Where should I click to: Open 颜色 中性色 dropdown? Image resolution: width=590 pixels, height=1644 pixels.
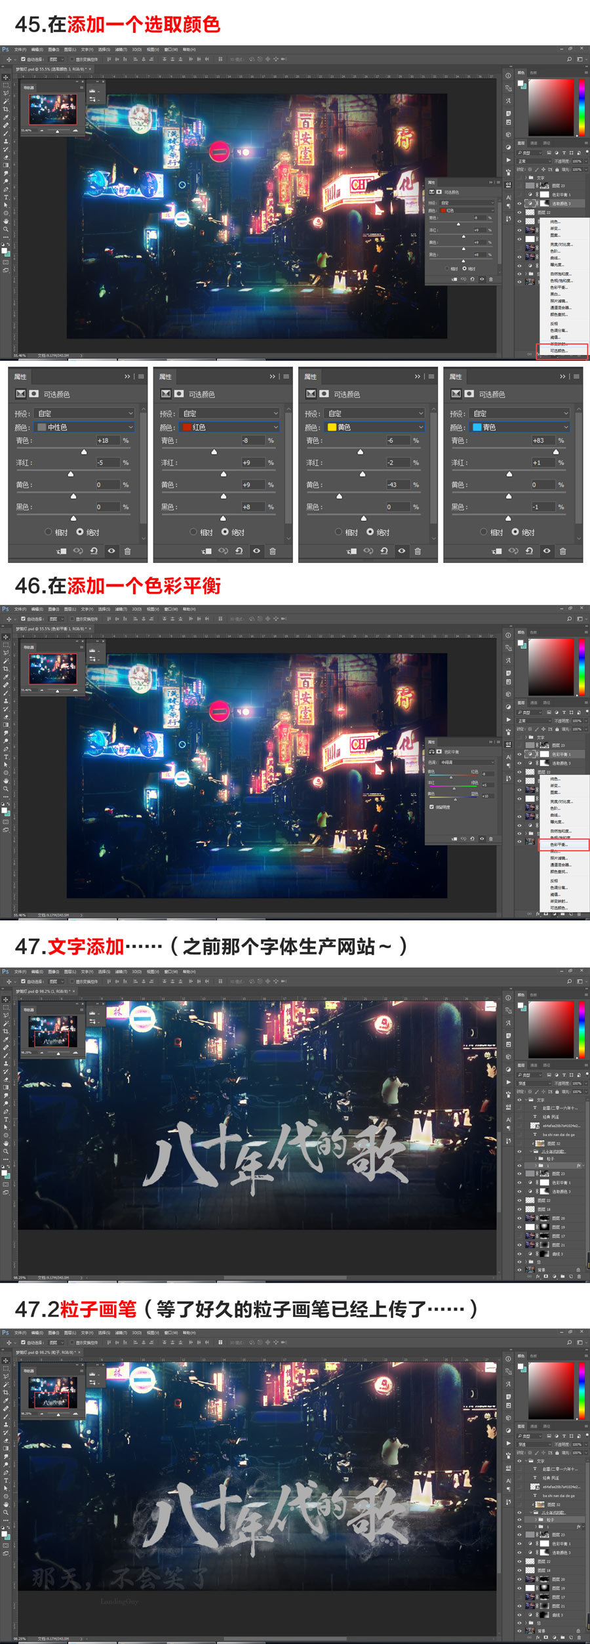pos(85,427)
